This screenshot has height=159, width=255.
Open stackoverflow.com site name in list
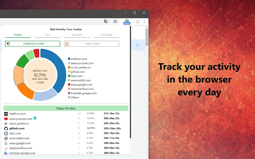[x=21, y=148]
